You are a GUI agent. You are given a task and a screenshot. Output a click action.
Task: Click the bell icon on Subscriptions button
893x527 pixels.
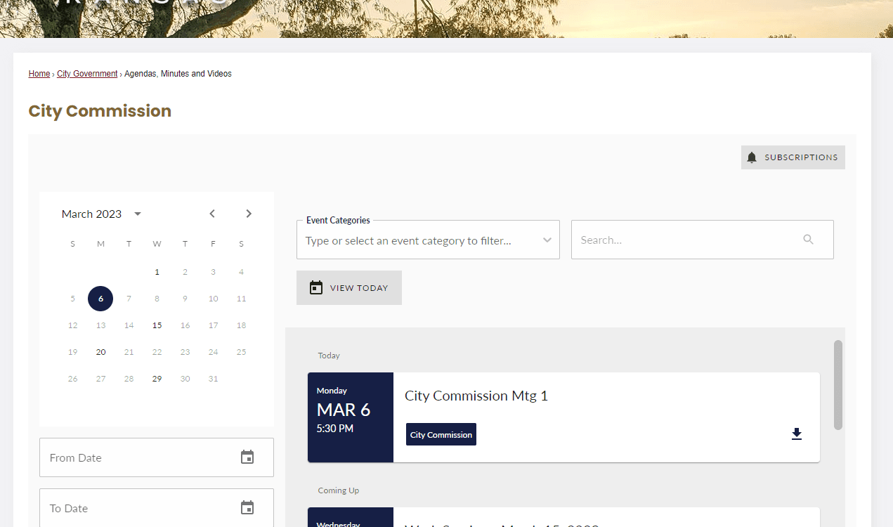752,157
